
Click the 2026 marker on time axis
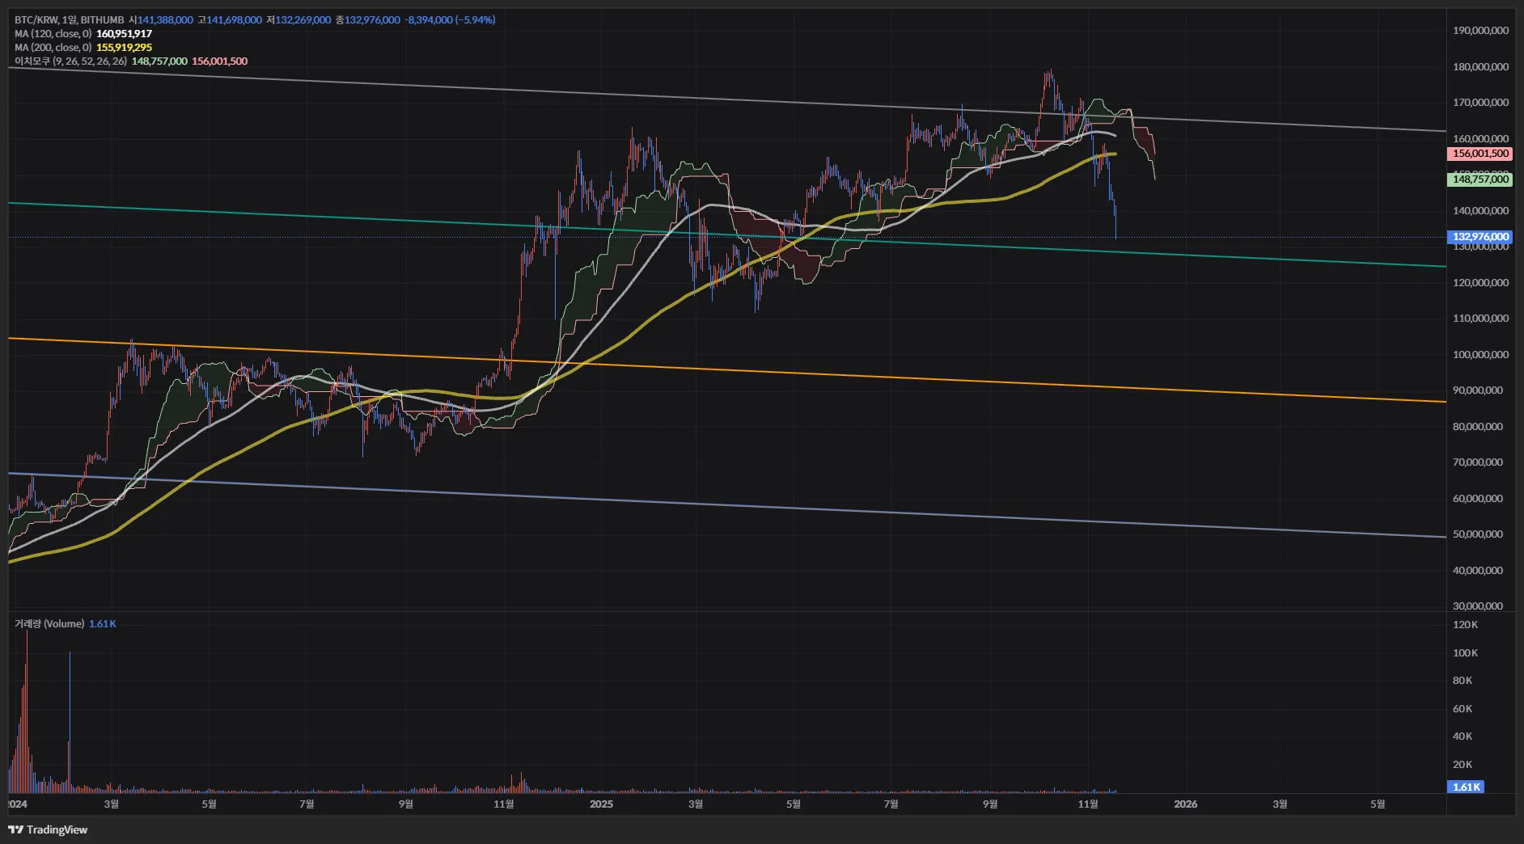pos(1185,804)
